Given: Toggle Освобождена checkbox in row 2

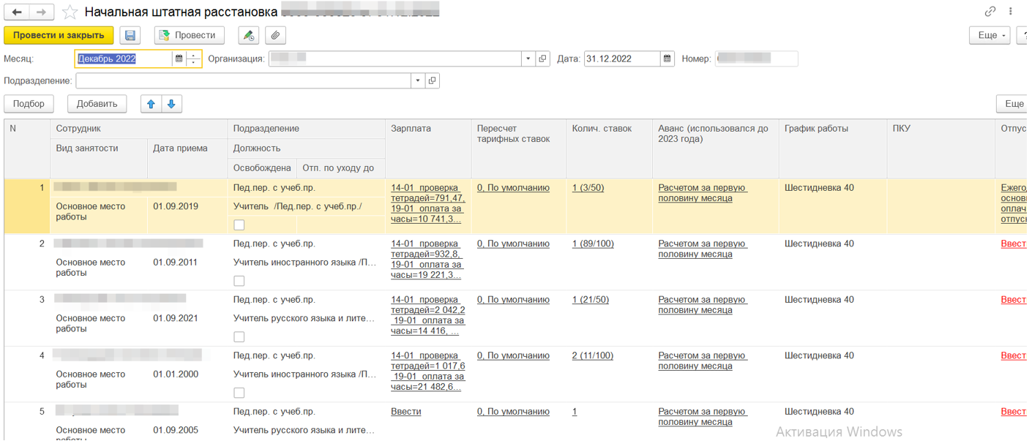Looking at the screenshot, I should pos(239,281).
